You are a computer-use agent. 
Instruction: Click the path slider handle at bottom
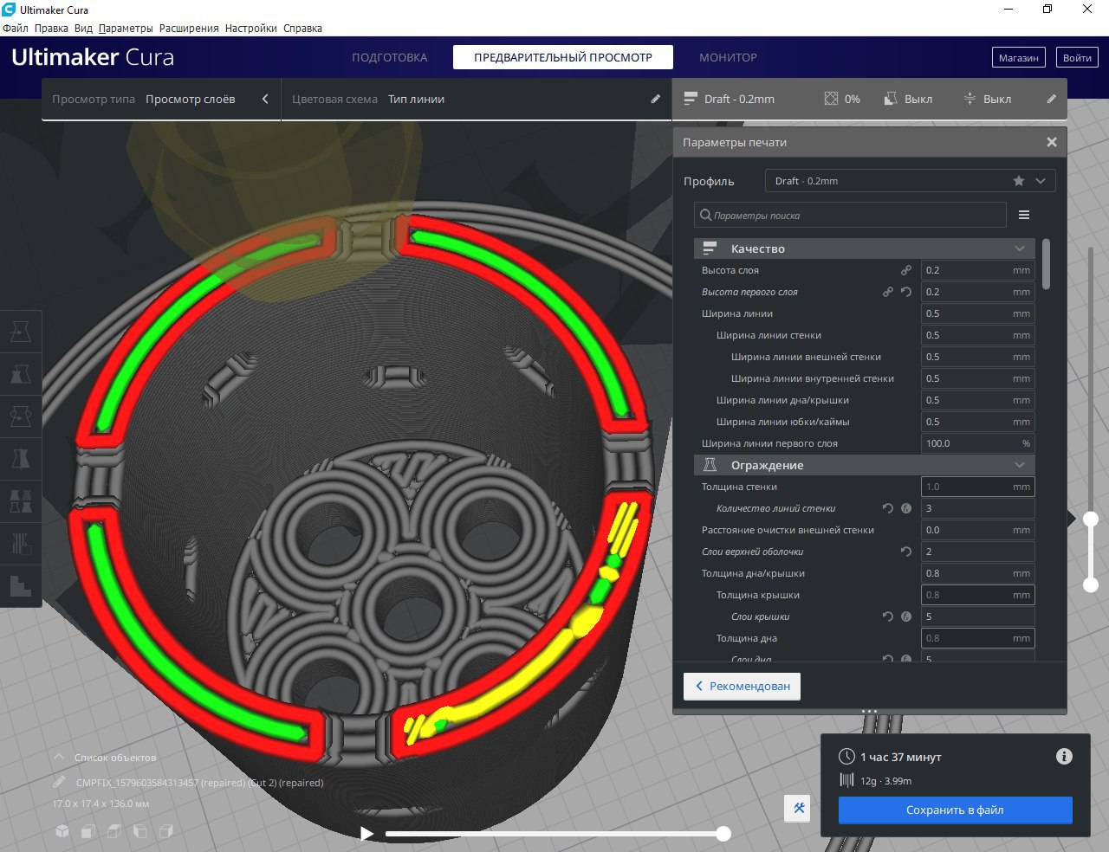[x=723, y=834]
